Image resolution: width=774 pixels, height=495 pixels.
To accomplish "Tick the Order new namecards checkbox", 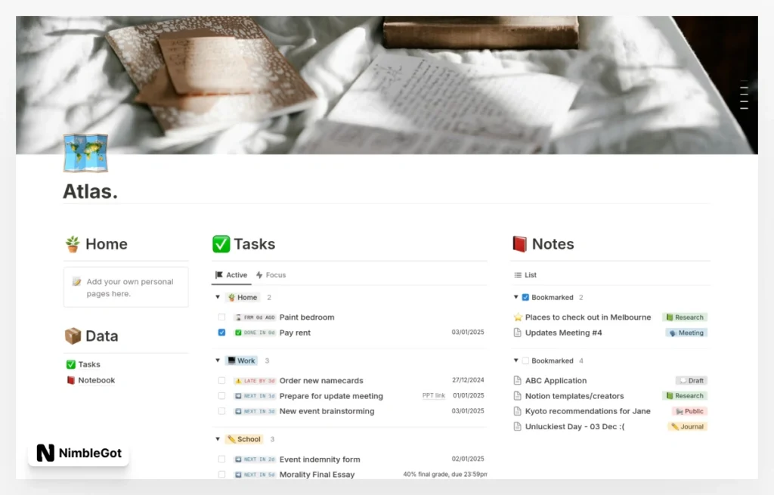I will [x=221, y=381].
